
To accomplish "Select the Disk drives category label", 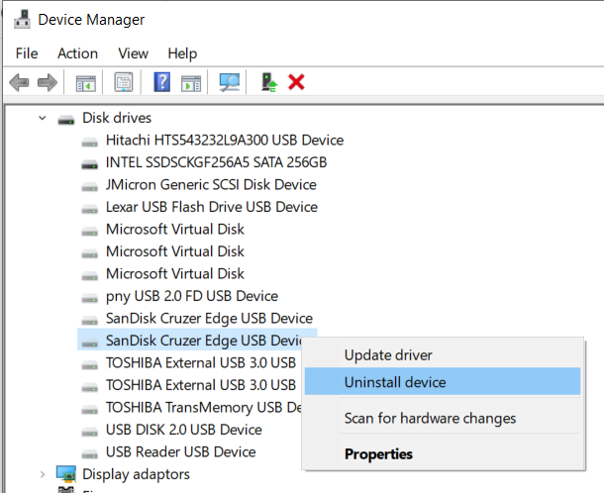I will tap(117, 118).
